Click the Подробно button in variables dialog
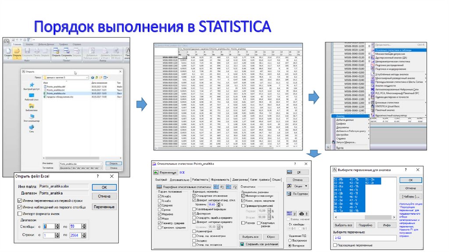This screenshot has width=449, height=252. (x=365, y=225)
